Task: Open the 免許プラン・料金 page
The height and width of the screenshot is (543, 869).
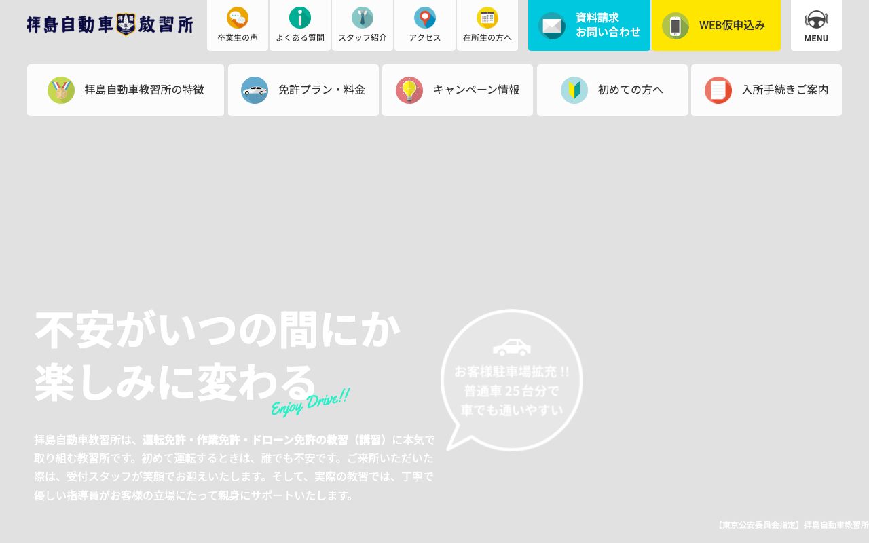Action: [x=303, y=90]
